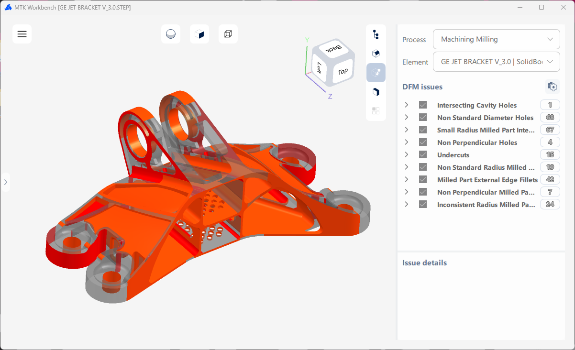Expand the collapsed left side panel arrow
Viewport: 575px width, 350px height.
(x=5, y=182)
